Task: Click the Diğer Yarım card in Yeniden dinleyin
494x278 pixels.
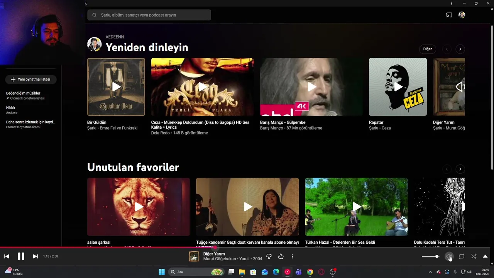Action: coord(449,87)
